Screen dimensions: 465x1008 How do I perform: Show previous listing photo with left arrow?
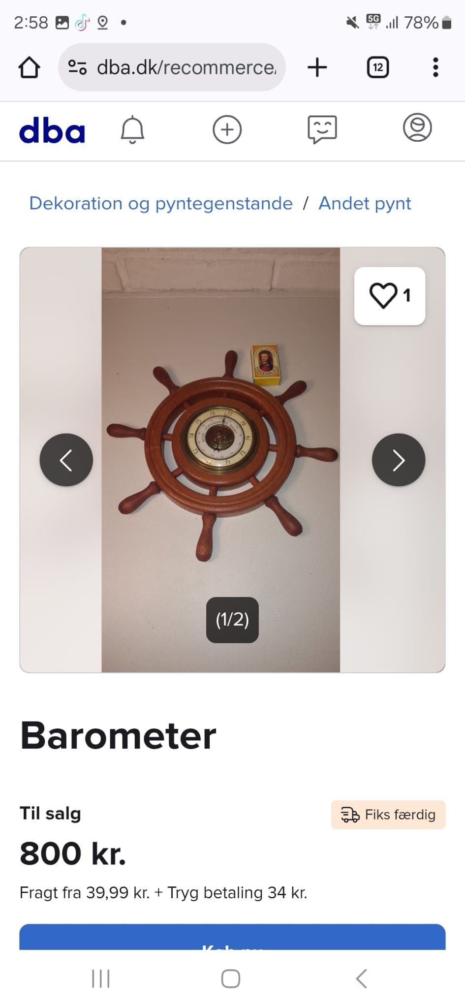click(66, 460)
